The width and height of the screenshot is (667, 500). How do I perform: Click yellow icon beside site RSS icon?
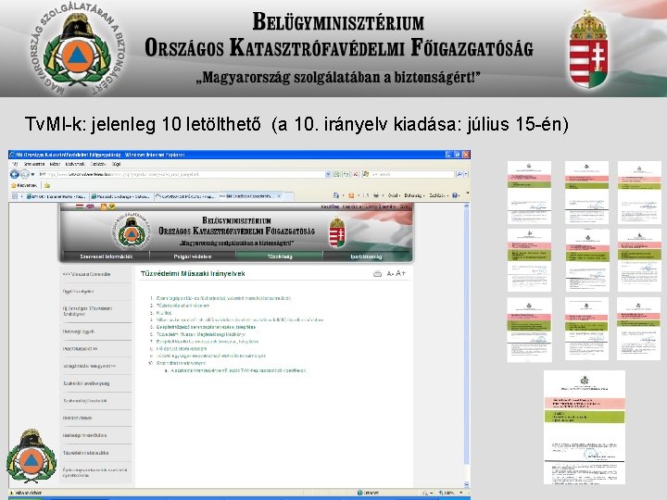coord(112,206)
